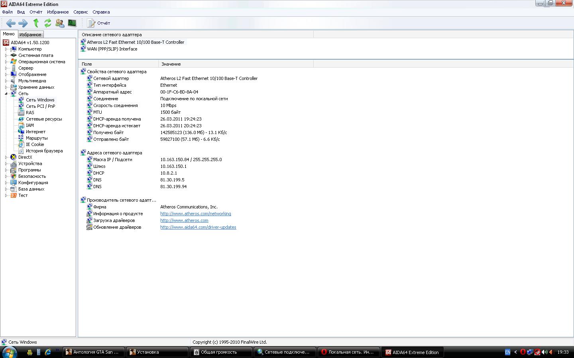Switch to the Меню sidebar tab
Screen dimensions: 574x358
tap(9, 34)
